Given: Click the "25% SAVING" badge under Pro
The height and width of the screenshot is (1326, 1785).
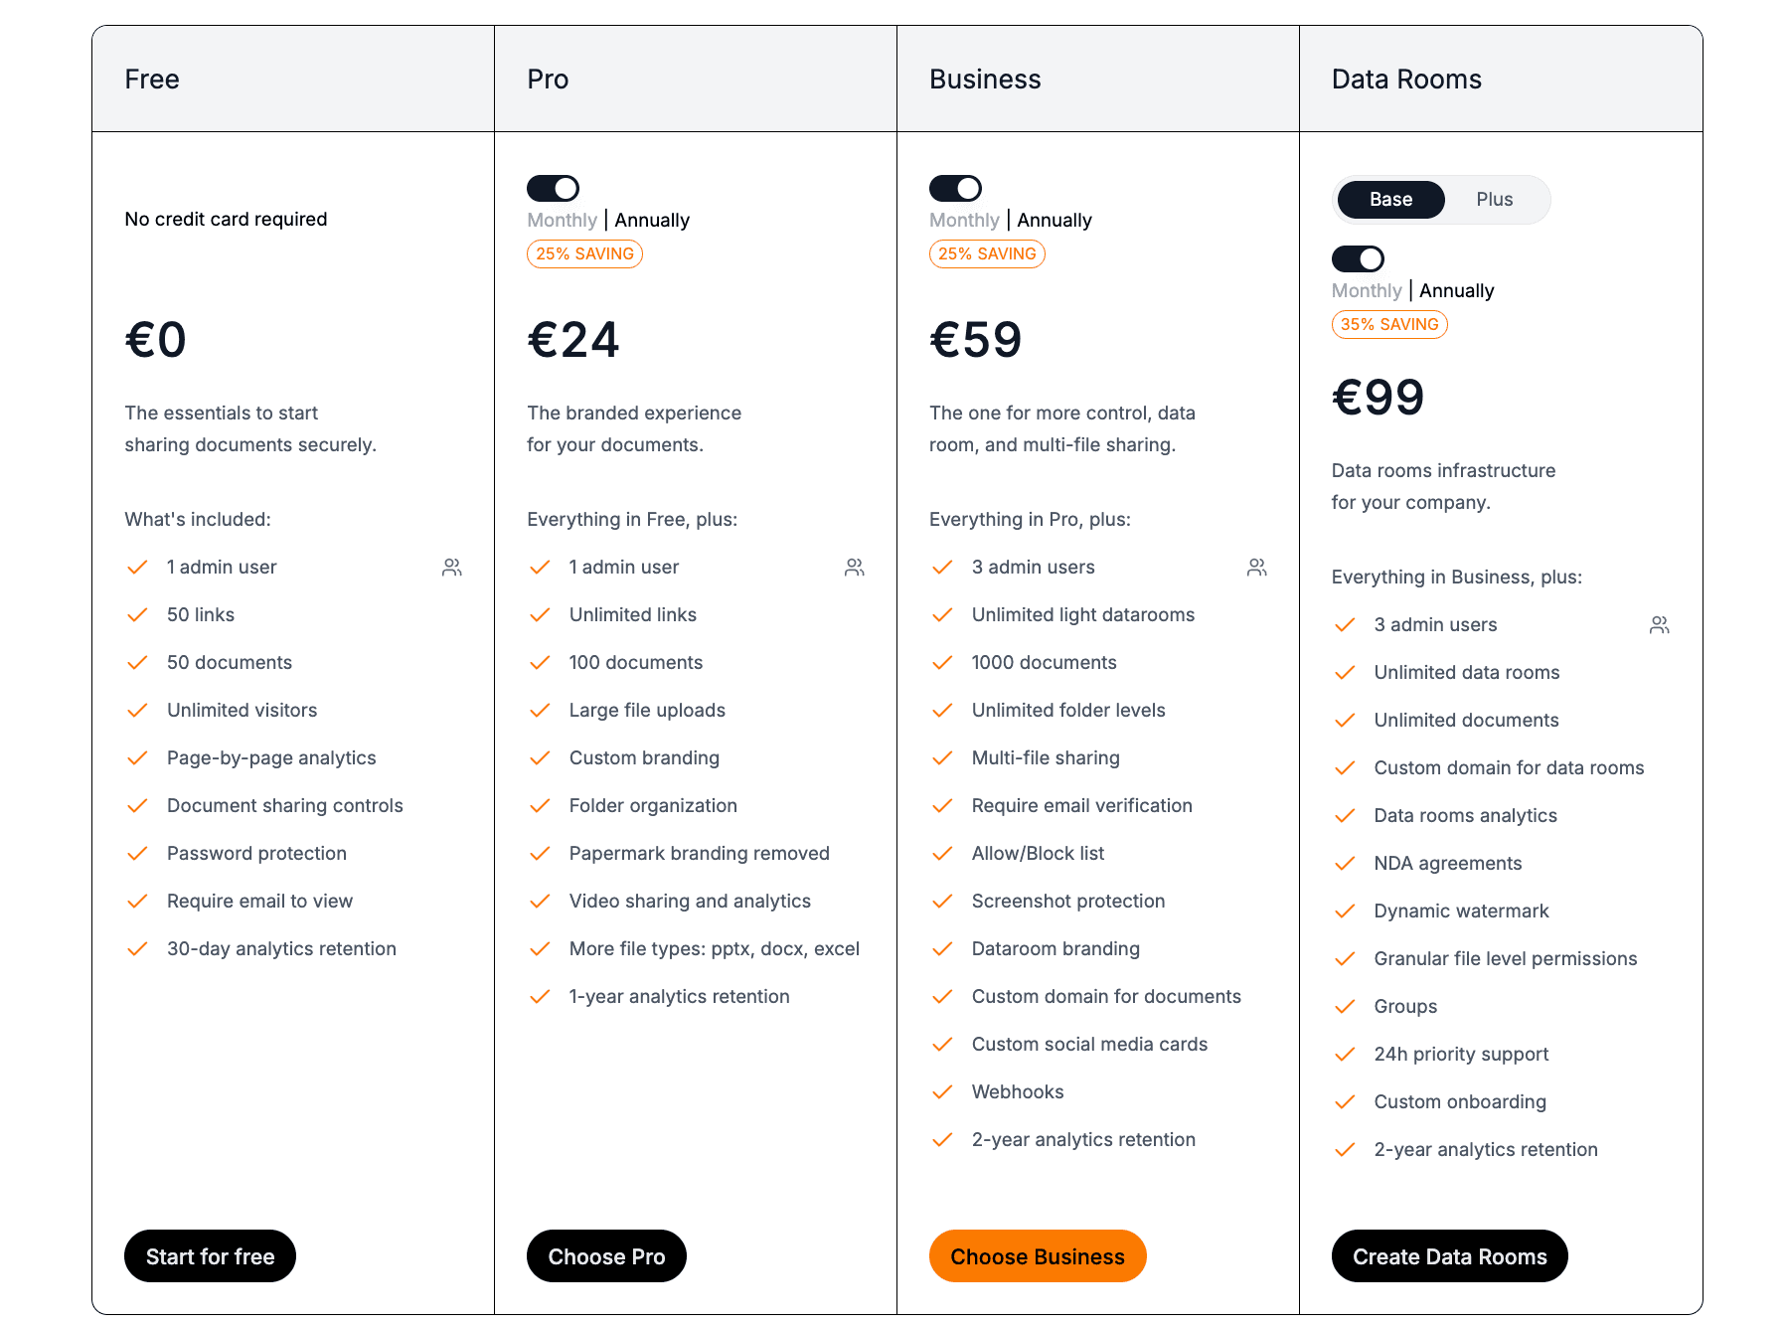Looking at the screenshot, I should coord(584,253).
